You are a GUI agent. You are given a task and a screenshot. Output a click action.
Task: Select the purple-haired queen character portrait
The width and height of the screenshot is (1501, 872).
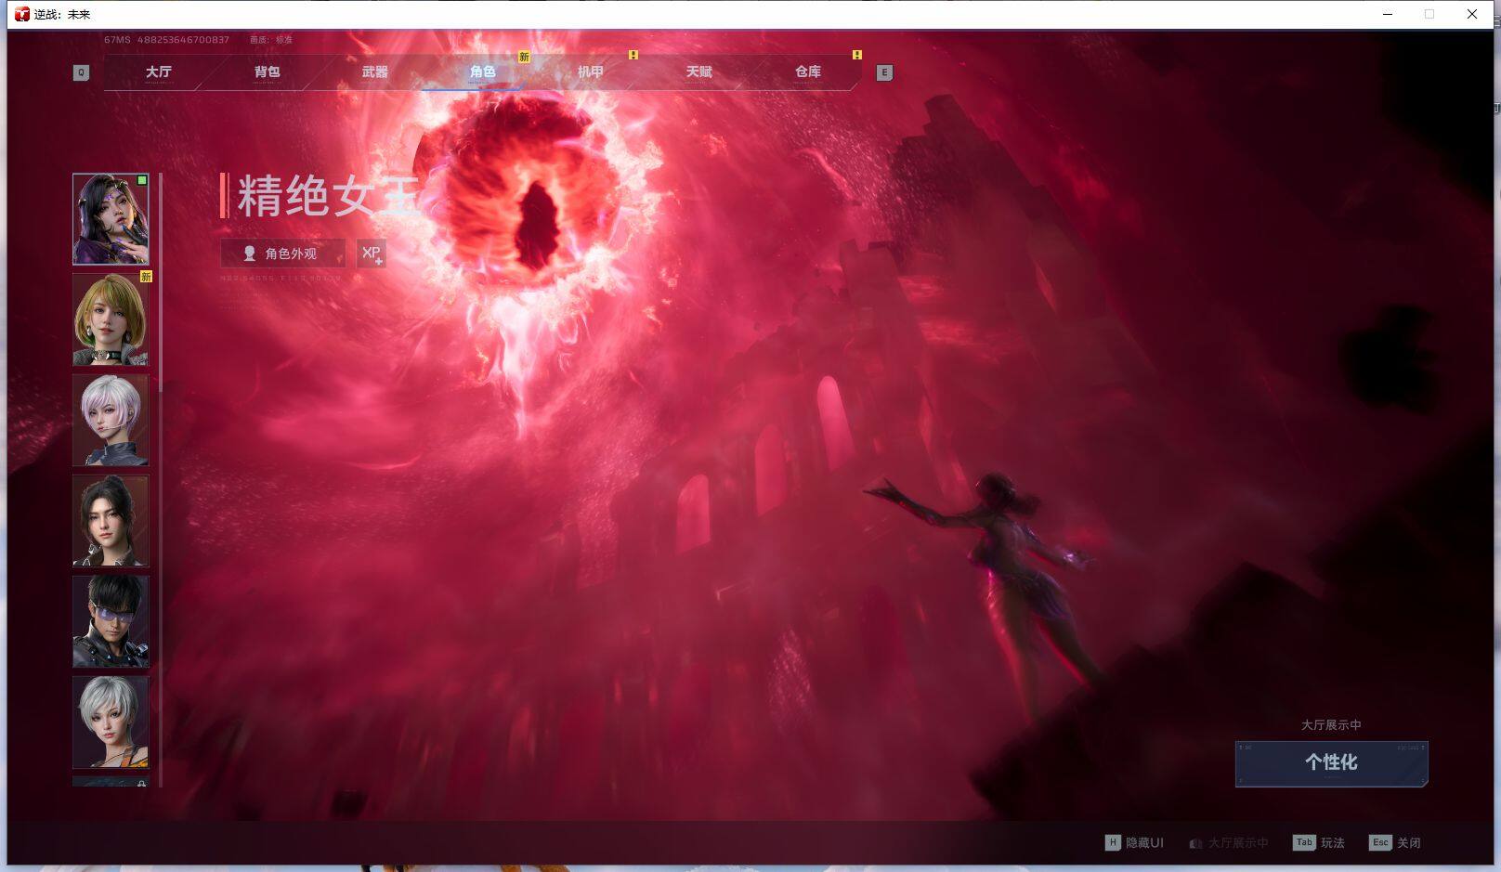tap(111, 219)
